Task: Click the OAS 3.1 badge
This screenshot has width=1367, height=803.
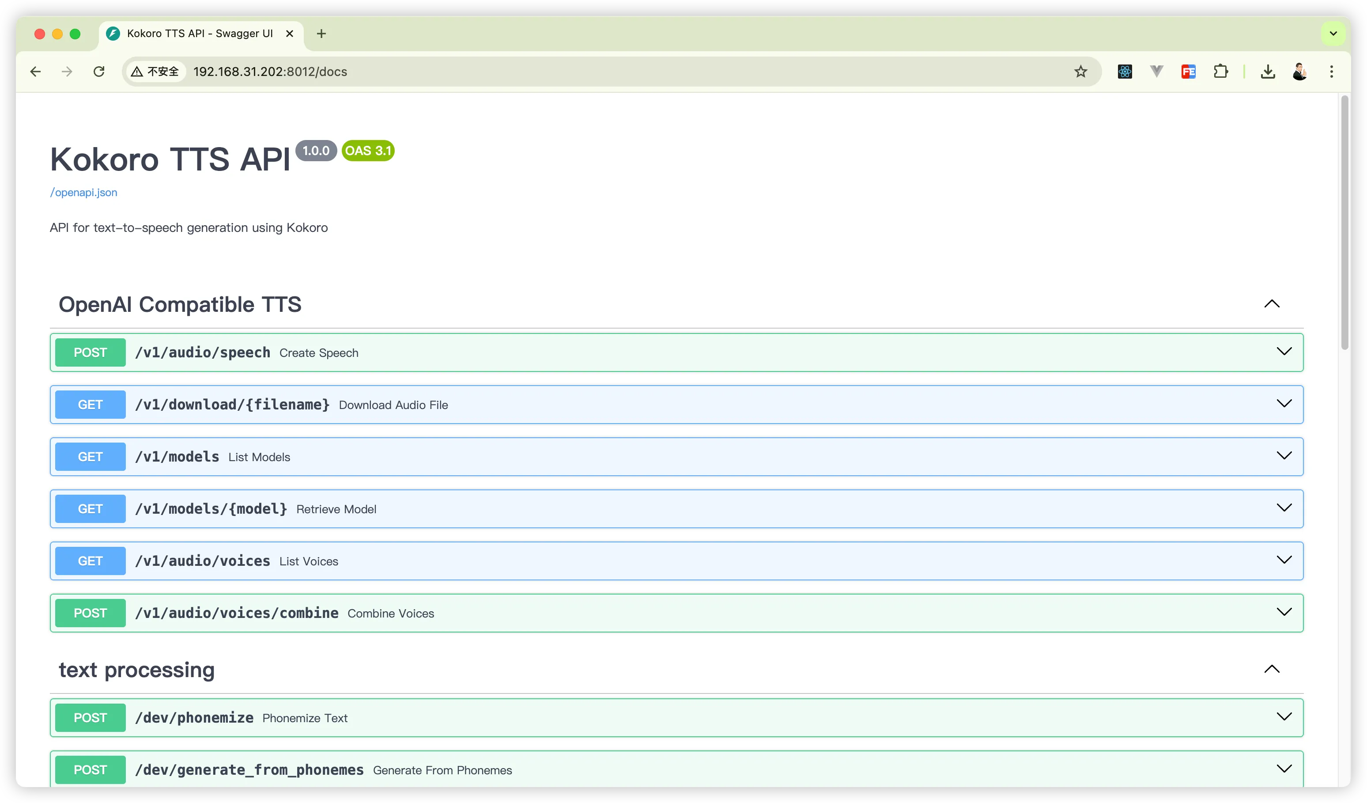Action: click(368, 151)
